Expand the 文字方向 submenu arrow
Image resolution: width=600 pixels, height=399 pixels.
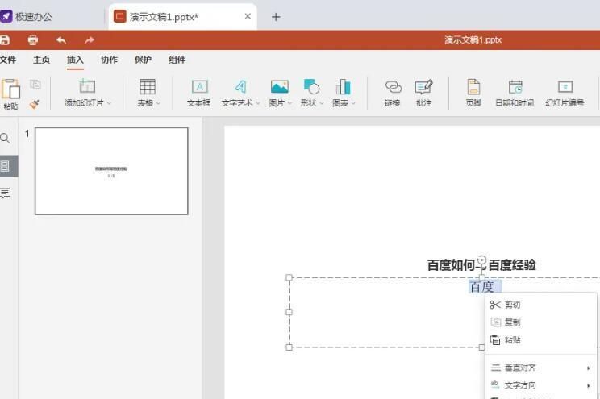(589, 385)
